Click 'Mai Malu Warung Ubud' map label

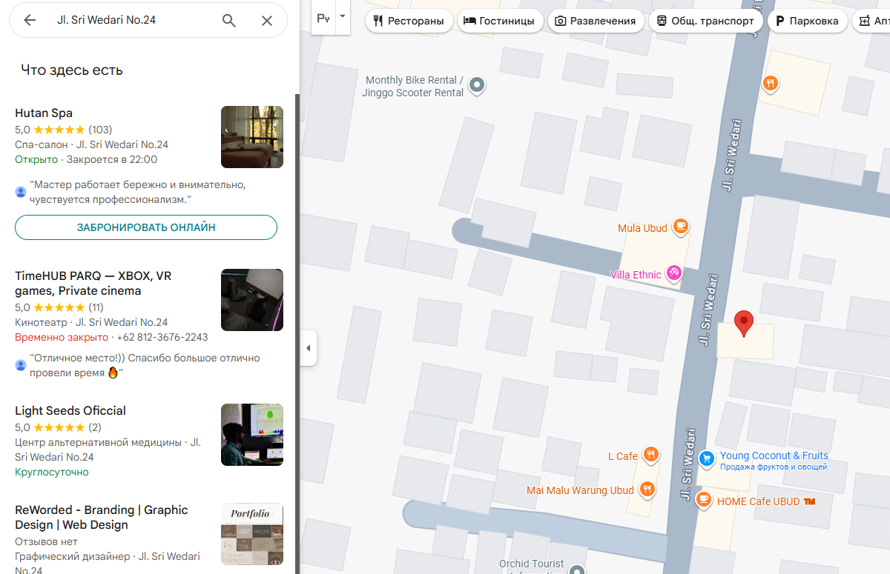(x=580, y=490)
